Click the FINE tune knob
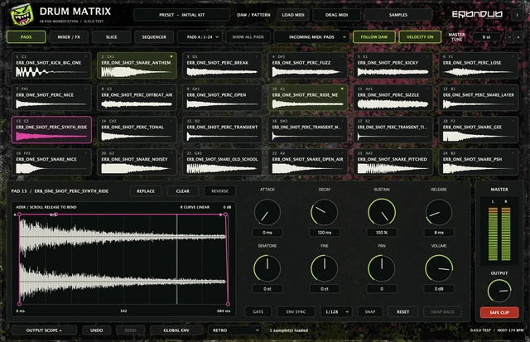 324,268
